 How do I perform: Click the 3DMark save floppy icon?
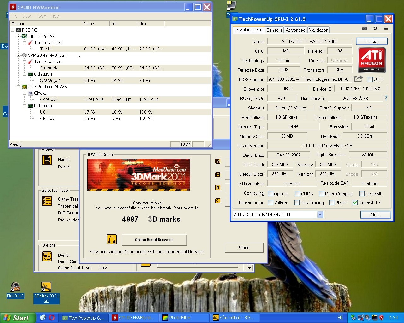pos(218,174)
